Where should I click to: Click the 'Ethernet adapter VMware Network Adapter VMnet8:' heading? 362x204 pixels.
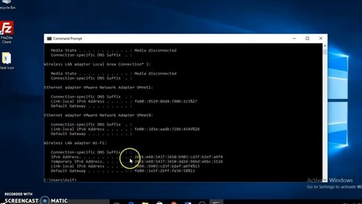(x=98, y=115)
